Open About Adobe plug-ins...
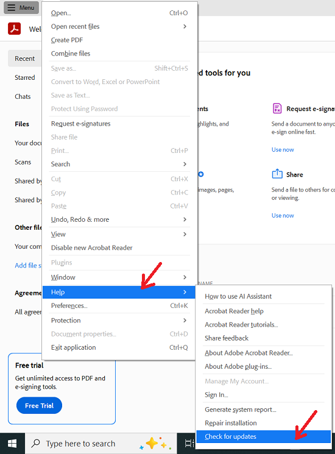335x454 pixels. [263, 367]
